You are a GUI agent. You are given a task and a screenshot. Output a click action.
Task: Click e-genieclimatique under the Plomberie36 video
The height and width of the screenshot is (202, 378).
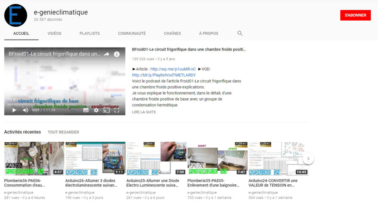coord(19,193)
